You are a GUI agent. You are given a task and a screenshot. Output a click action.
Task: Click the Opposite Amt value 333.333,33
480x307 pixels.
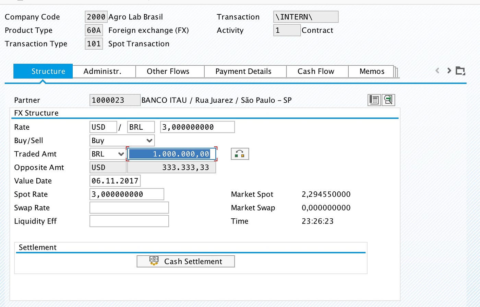[172, 167]
